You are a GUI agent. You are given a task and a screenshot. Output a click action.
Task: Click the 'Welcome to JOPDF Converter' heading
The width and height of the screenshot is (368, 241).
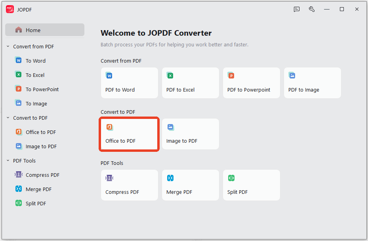click(156, 33)
